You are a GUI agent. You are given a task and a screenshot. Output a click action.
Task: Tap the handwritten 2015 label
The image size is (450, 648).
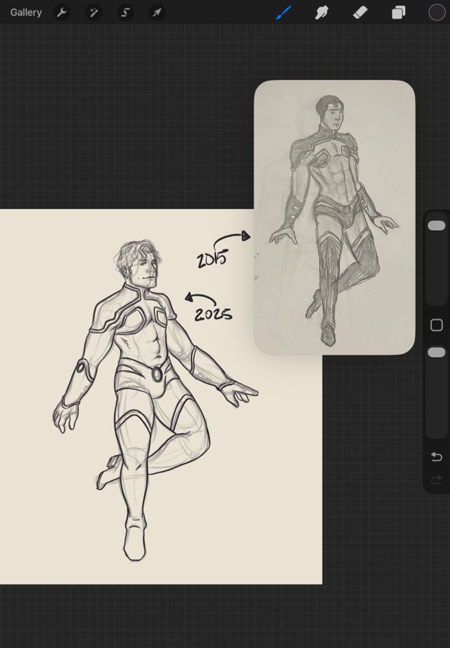click(212, 260)
